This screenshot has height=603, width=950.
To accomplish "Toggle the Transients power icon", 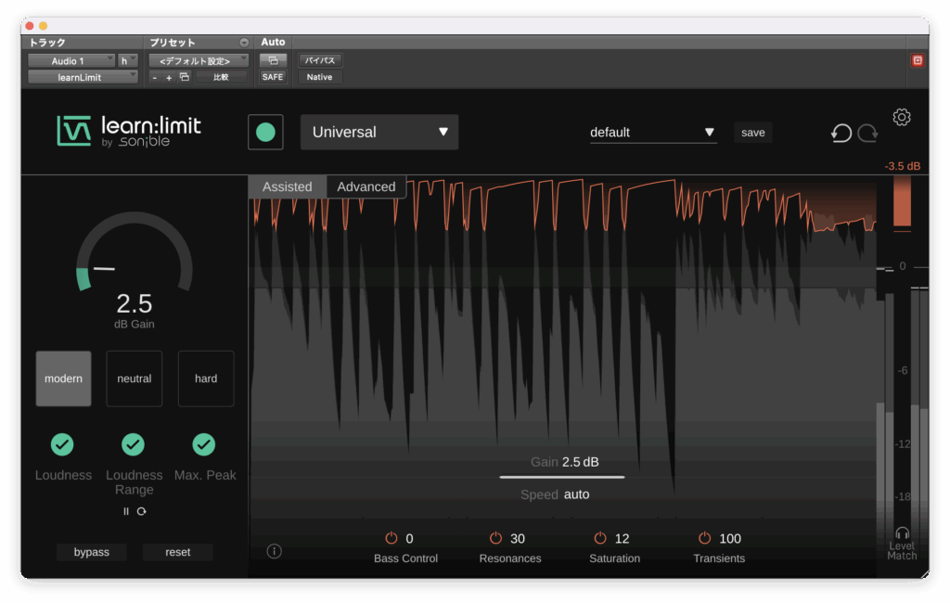I will click(705, 537).
